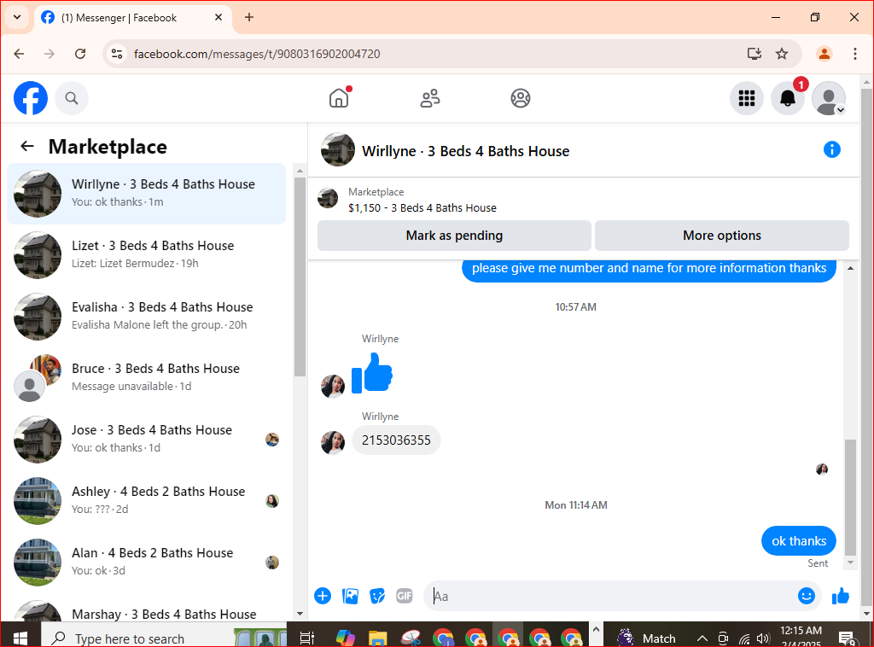Open the Chrome three-dot menu
This screenshot has width=874, height=647.
854,54
